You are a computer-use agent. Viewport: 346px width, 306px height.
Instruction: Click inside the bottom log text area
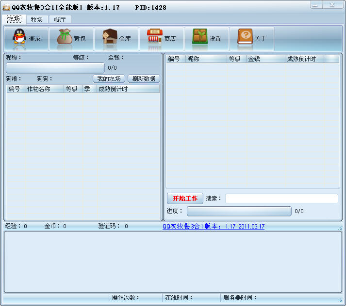point(173,262)
